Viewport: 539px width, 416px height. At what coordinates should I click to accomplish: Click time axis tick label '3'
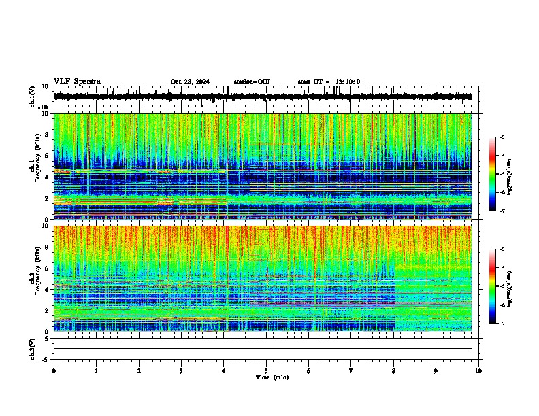pos(181,371)
